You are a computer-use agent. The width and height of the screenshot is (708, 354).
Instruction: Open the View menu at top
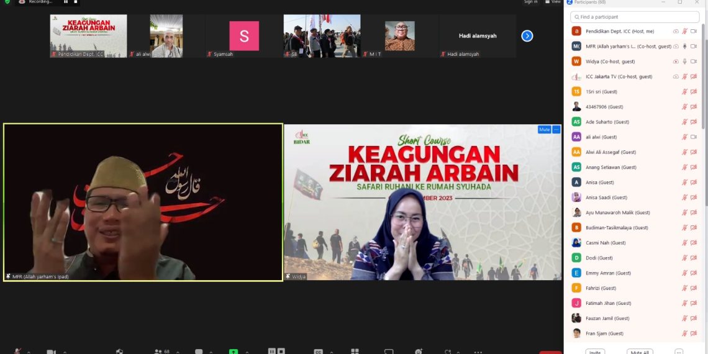(553, 2)
